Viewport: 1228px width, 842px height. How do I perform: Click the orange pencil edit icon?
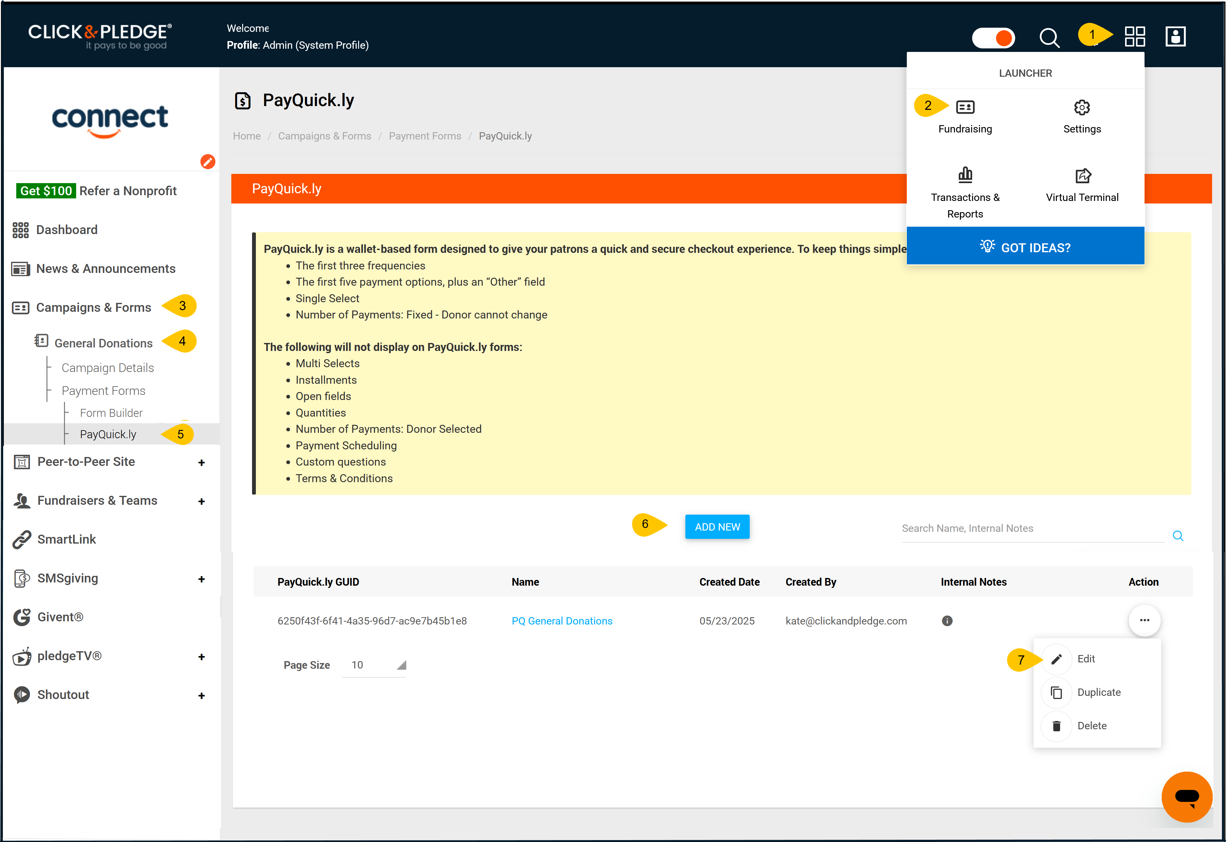click(208, 162)
